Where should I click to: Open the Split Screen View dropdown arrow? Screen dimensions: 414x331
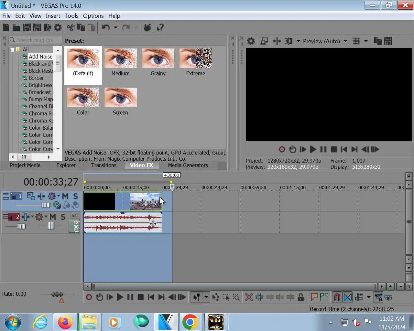(298, 41)
